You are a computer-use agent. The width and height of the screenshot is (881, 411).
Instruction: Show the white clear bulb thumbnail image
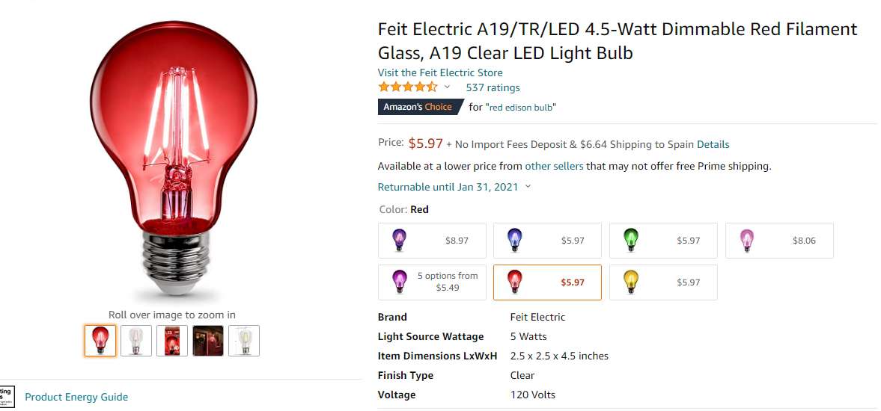(136, 341)
